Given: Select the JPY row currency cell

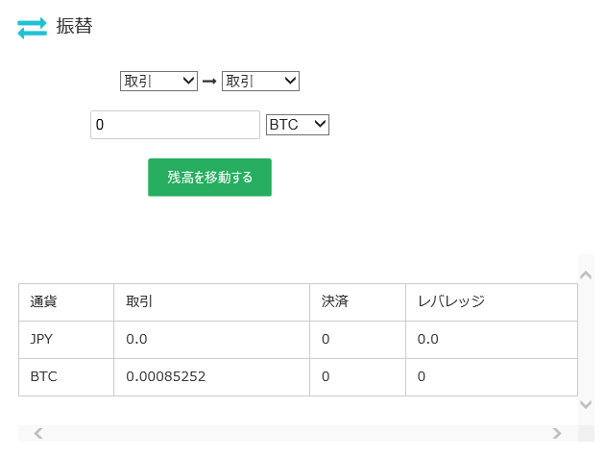Looking at the screenshot, I should (43, 339).
